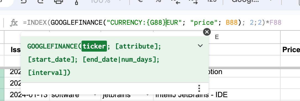Select the IntelliJ JetBrains - IDE cell
This screenshot has width=300, height=101.
click(x=217, y=94)
